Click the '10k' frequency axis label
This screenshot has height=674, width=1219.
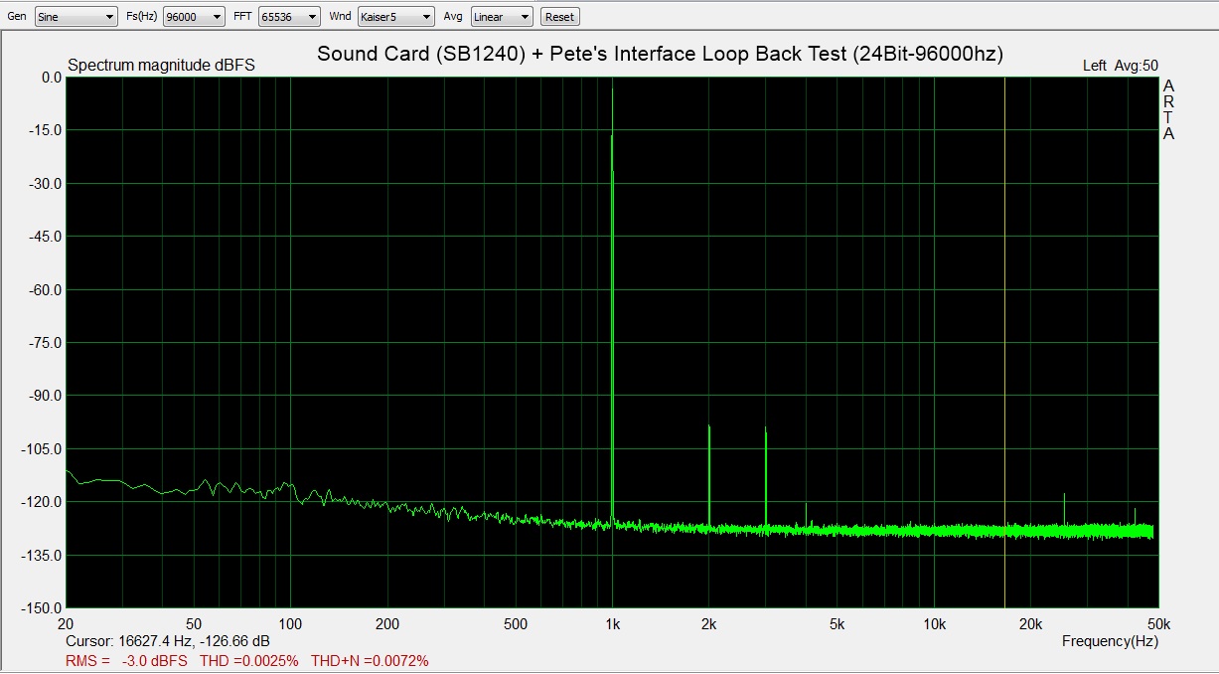tap(934, 624)
